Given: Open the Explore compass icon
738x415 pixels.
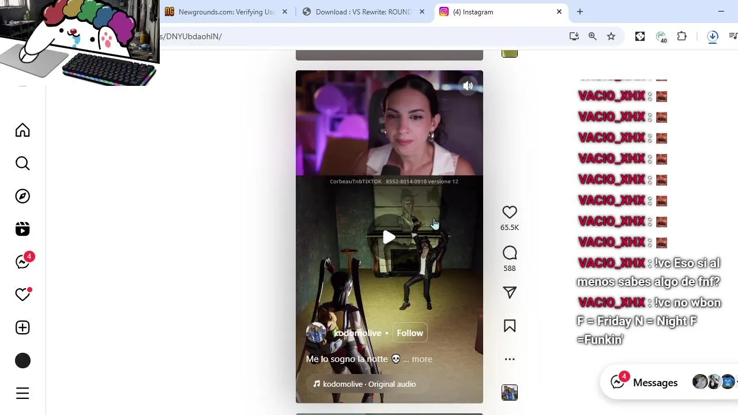Looking at the screenshot, I should coord(22,197).
